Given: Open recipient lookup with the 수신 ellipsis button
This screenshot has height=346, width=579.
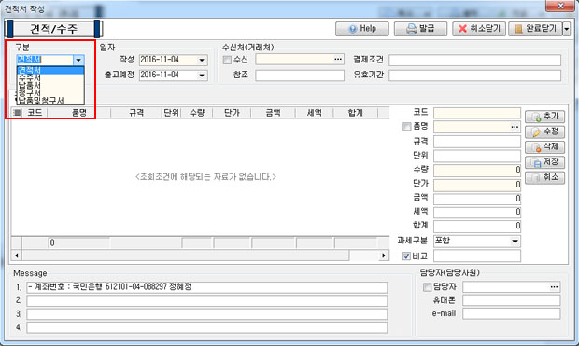Looking at the screenshot, I should (338, 60).
